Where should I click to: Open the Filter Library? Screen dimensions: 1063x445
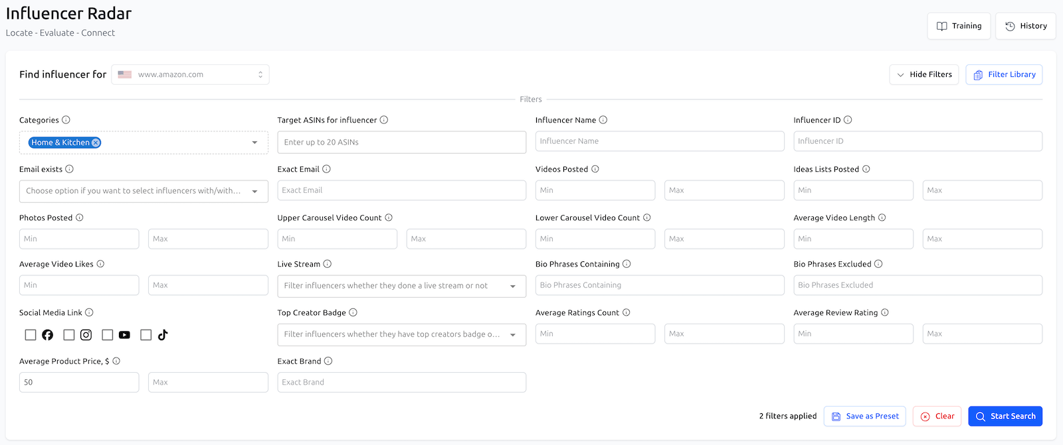[x=1004, y=75]
